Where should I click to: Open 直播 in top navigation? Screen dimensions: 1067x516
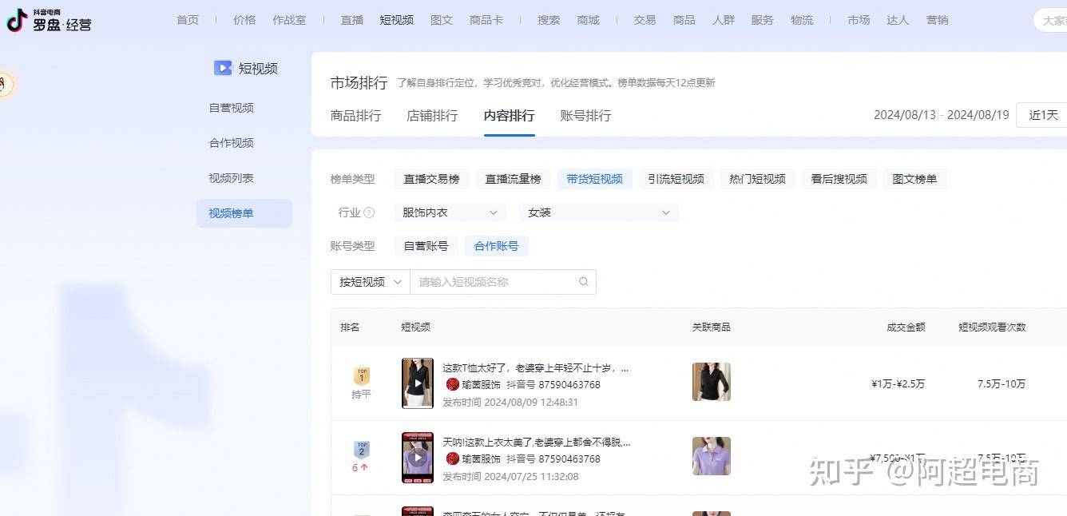point(352,20)
